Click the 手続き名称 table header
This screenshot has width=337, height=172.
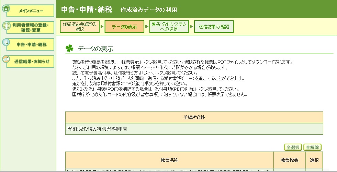coord(194,117)
